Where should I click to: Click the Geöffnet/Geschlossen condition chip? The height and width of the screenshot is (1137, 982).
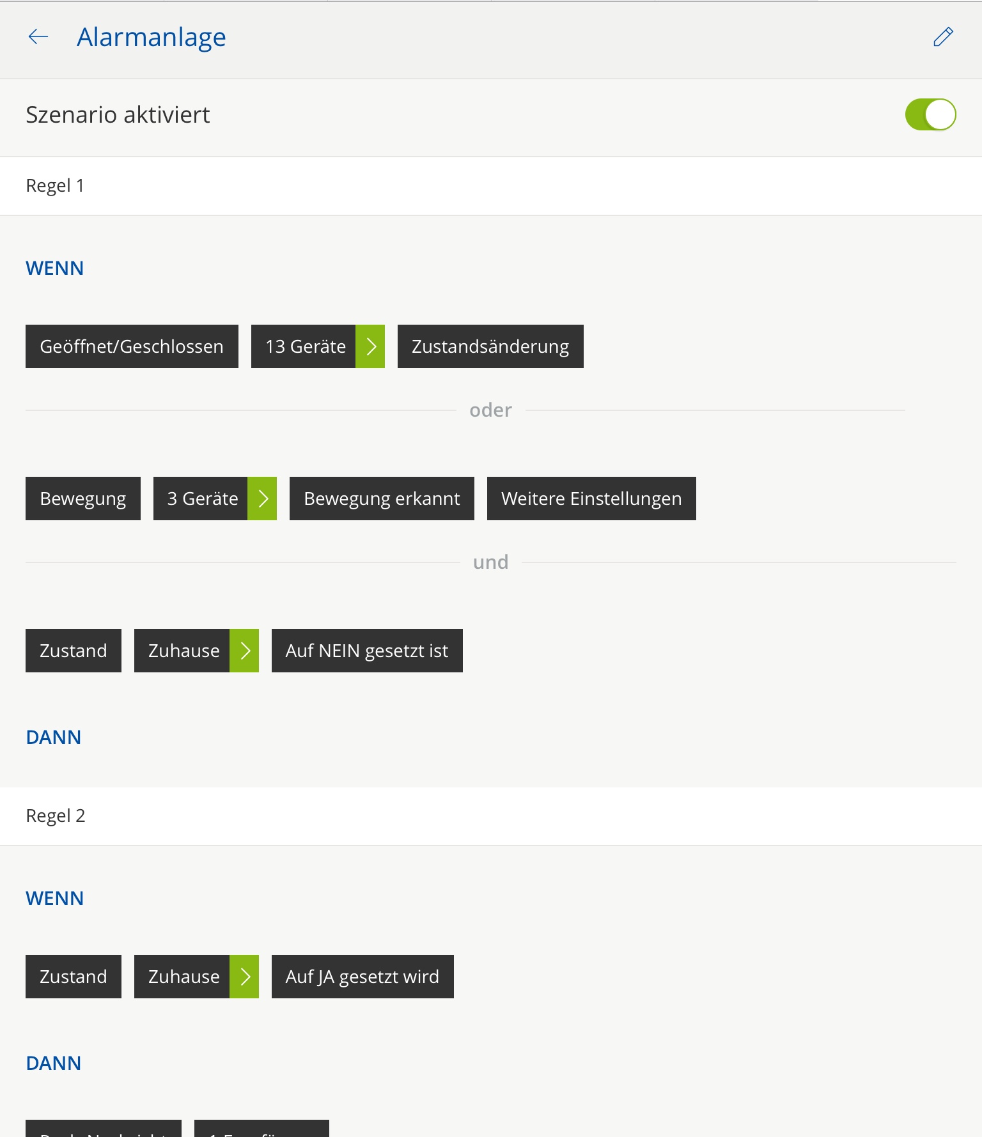(132, 346)
